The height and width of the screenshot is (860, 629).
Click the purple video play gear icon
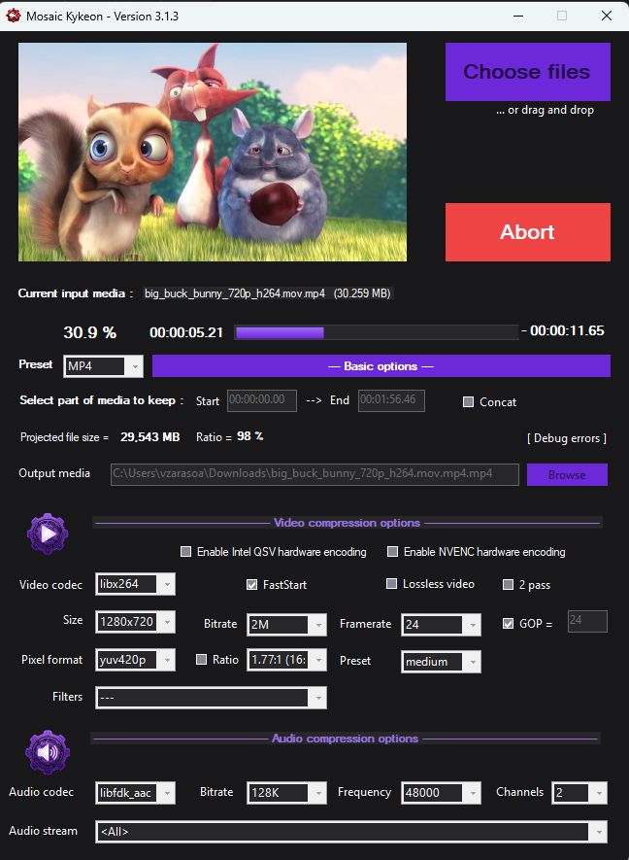(x=48, y=533)
